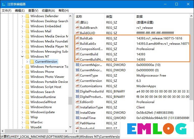Click the string icon for (默认)
This screenshot has width=194, height=139.
77,22
